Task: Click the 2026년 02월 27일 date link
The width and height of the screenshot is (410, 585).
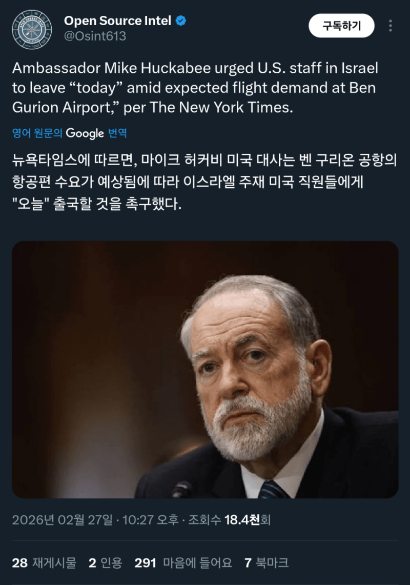Action: (63, 520)
